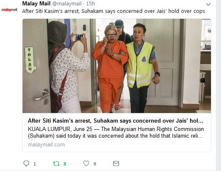This screenshot has width=221, height=171.
Task: Expand the tweet options chevron menu
Action: pyautogui.click(x=208, y=5)
